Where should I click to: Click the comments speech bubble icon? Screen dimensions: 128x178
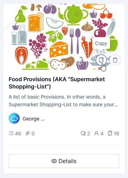pos(83,133)
